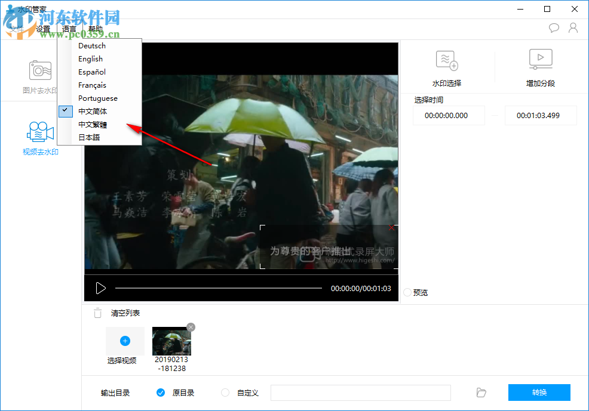Enable the preview radio option

[407, 292]
